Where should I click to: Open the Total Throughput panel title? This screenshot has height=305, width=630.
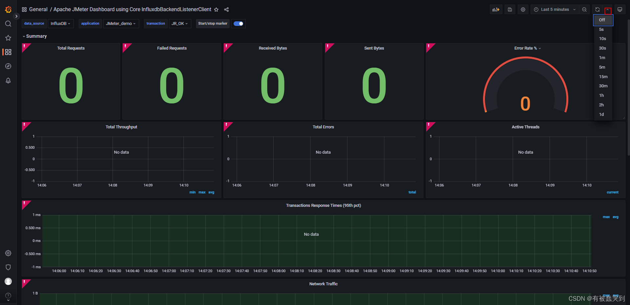click(121, 127)
